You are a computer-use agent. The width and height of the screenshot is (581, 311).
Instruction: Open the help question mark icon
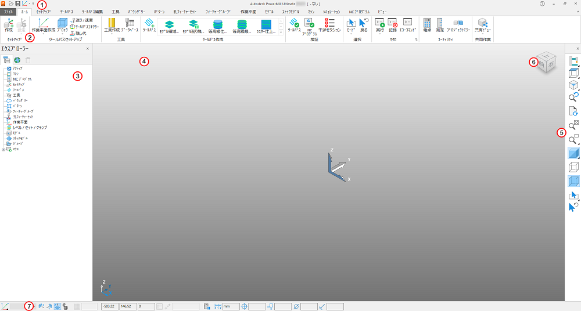542,3
